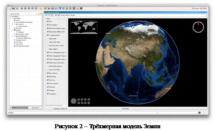Collapse the Model Initialization tree node
Viewport: 215px width, 131px height.
click(13, 36)
